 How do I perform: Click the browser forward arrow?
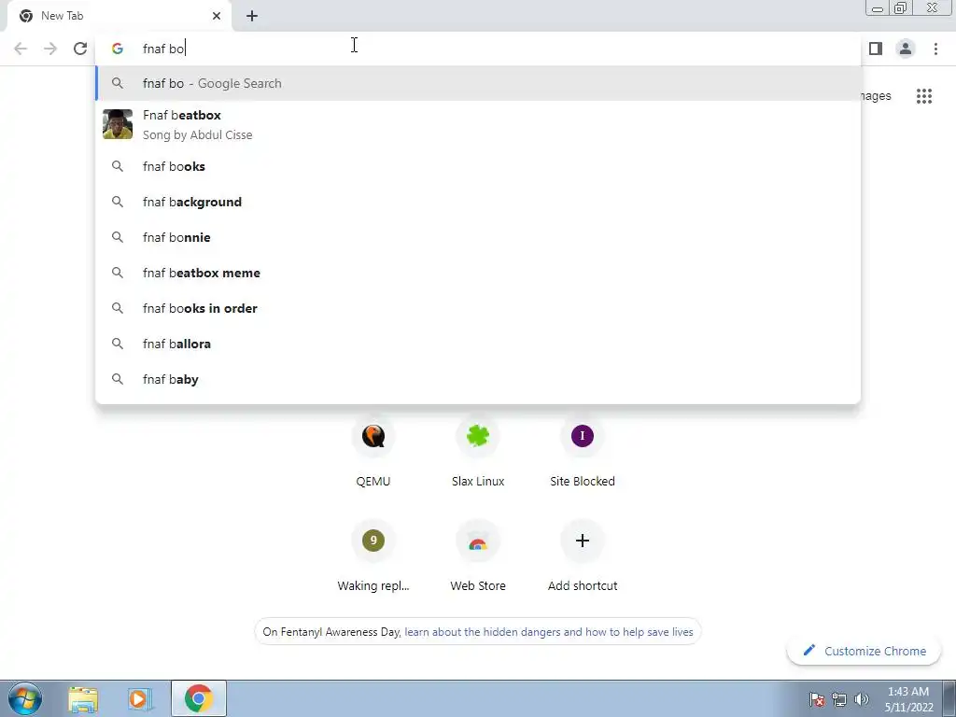50,49
